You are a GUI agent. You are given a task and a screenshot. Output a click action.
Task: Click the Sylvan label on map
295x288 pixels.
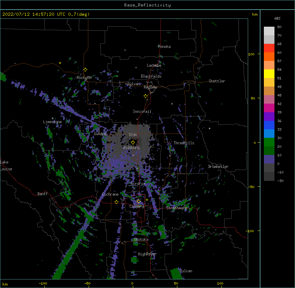[134, 84]
